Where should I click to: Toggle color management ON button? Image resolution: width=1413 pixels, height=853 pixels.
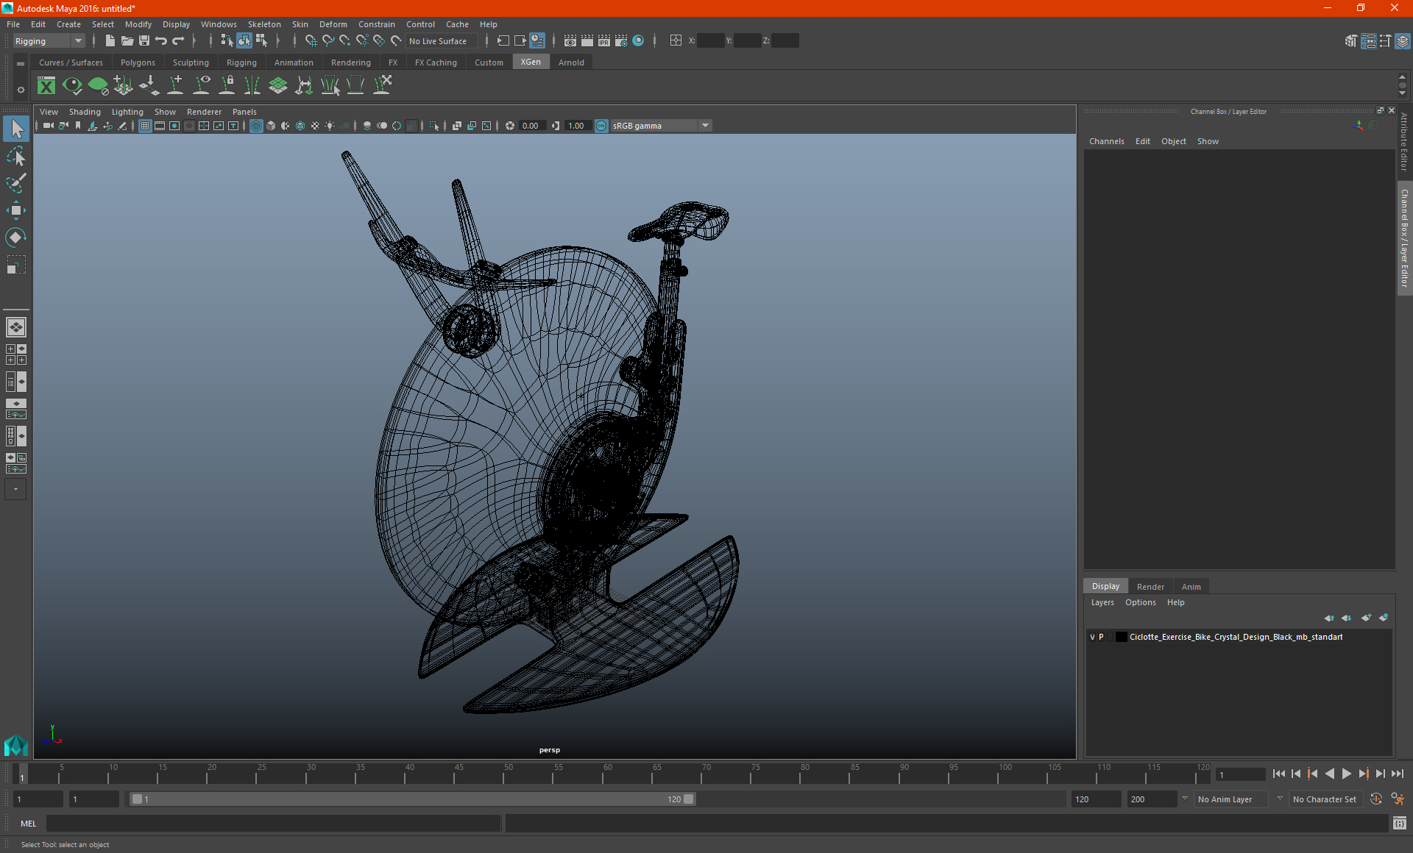[601, 126]
